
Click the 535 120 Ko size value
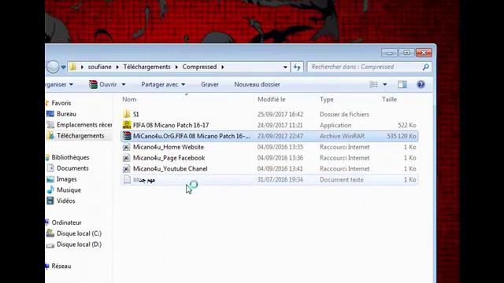[402, 136]
